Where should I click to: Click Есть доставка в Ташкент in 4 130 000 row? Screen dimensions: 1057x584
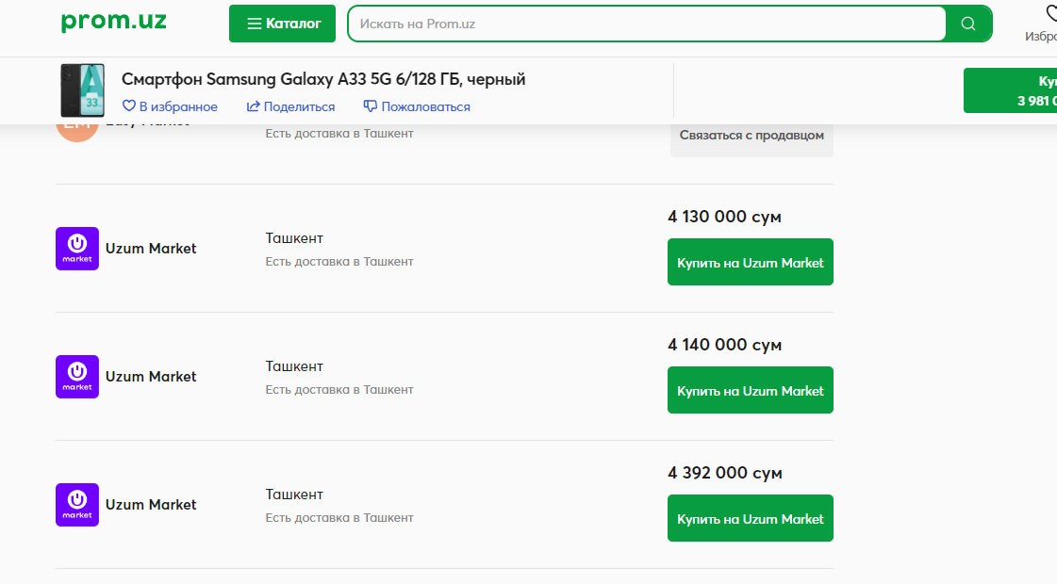point(339,262)
